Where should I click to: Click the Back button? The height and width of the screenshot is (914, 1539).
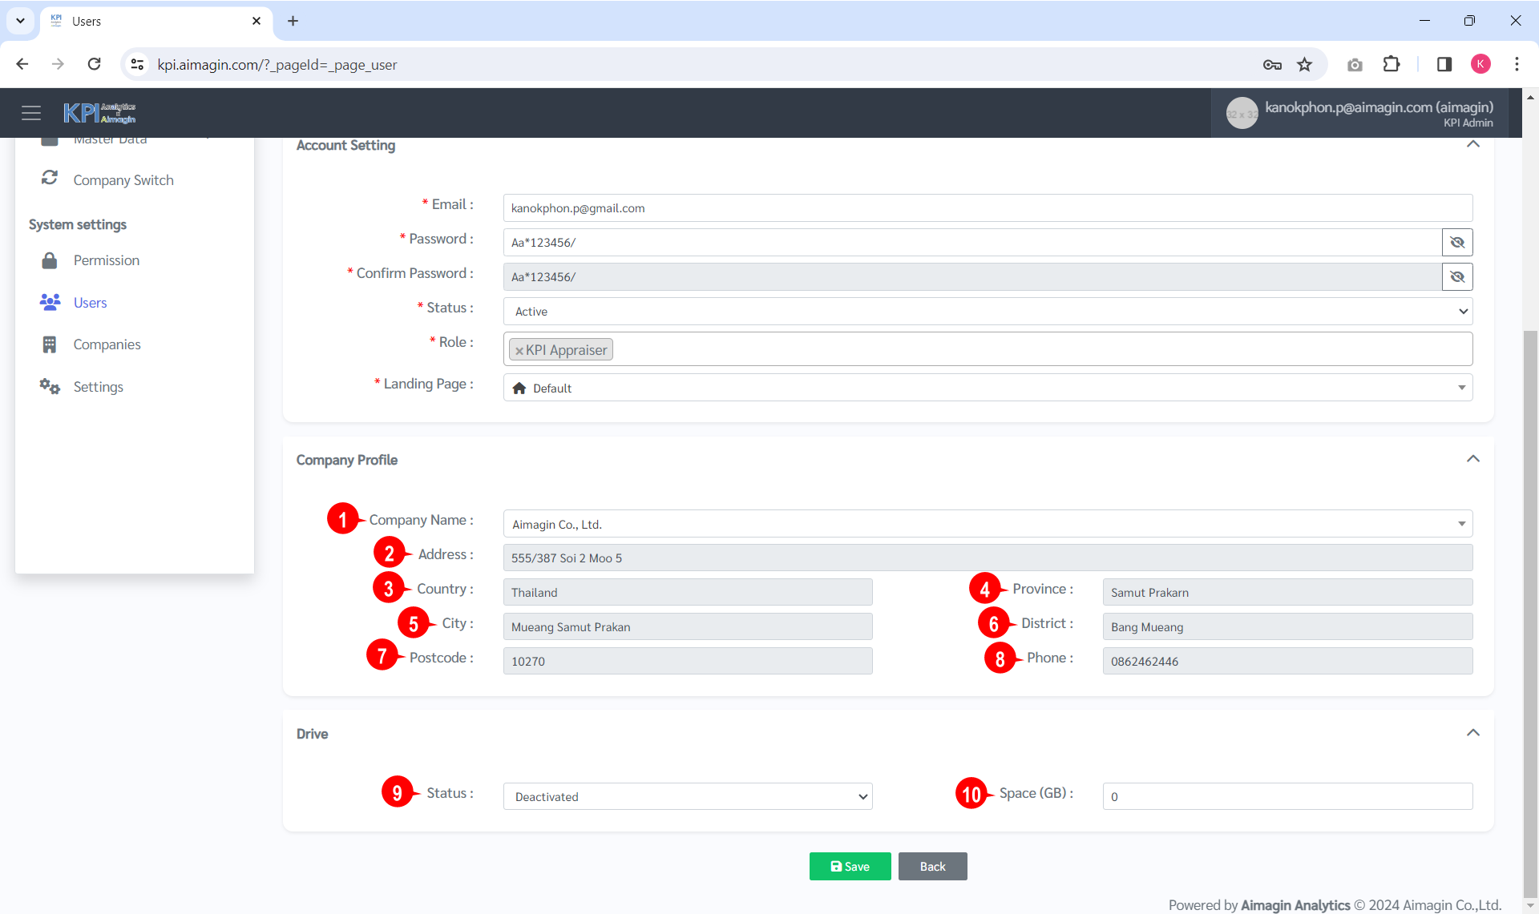point(932,867)
